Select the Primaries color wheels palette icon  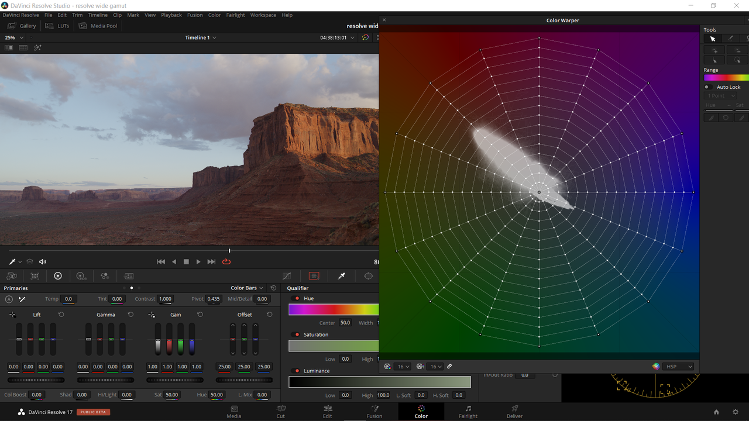[58, 276]
